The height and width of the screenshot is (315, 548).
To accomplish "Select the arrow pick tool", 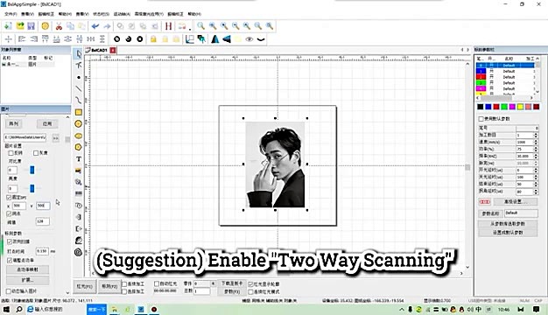I will (79, 53).
